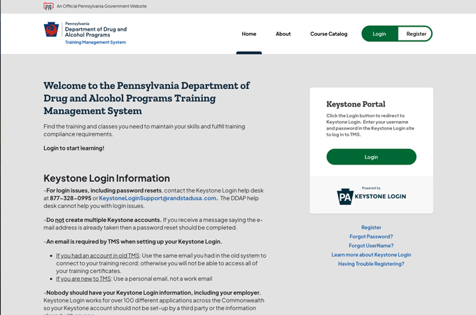Go to Course Catalog
476x315 pixels.
(329, 34)
